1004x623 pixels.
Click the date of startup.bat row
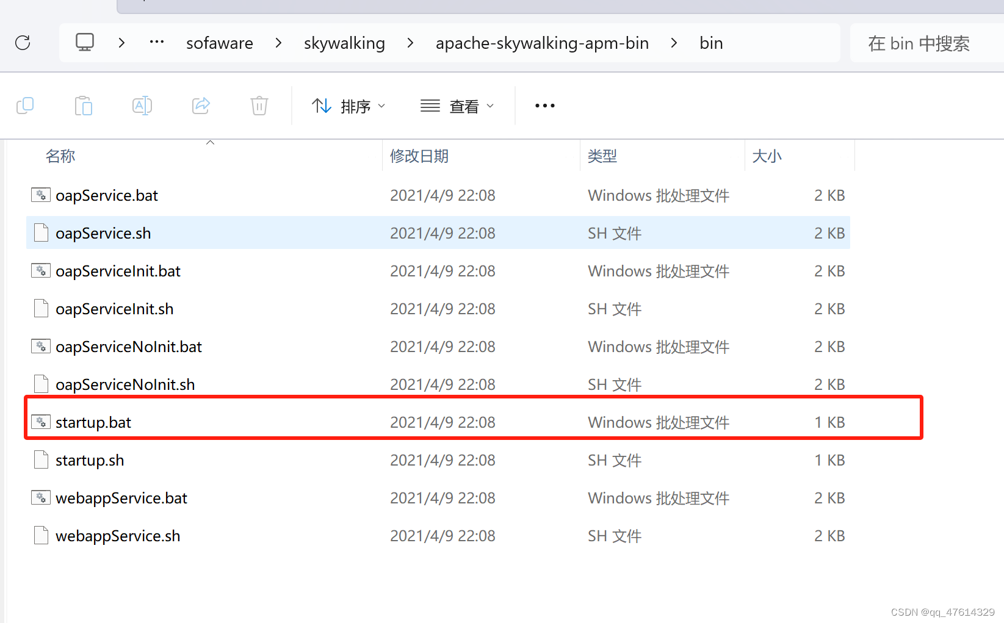click(442, 422)
